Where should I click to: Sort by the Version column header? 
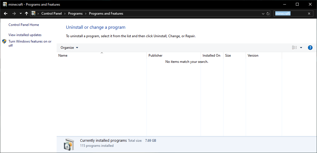(264, 56)
